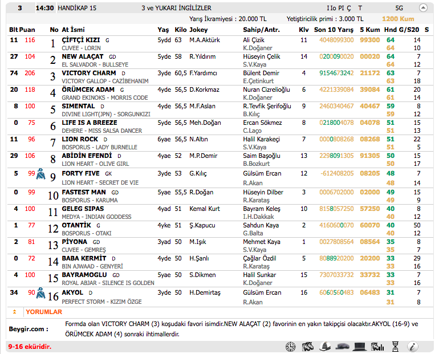The width and height of the screenshot is (435, 354).
Task: Collapse the race panel with top-right arrow
Action: point(422,8)
